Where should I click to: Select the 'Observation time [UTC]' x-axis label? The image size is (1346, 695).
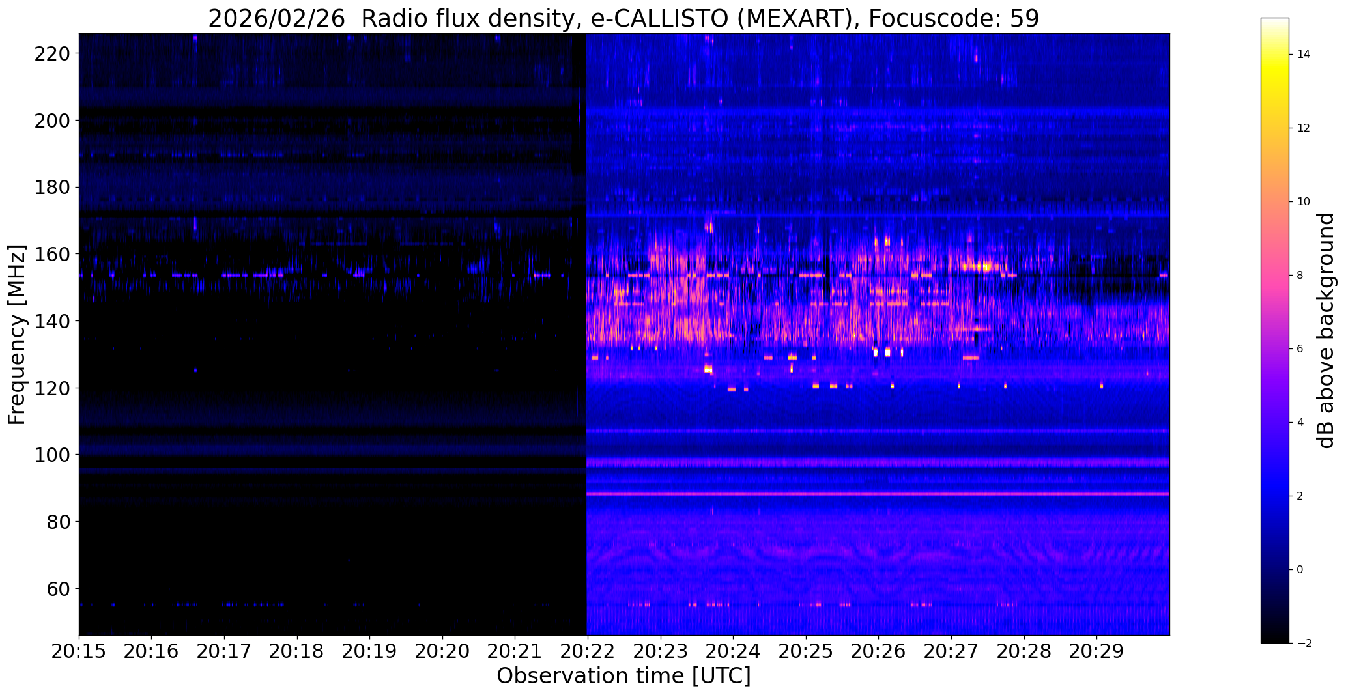(x=623, y=676)
